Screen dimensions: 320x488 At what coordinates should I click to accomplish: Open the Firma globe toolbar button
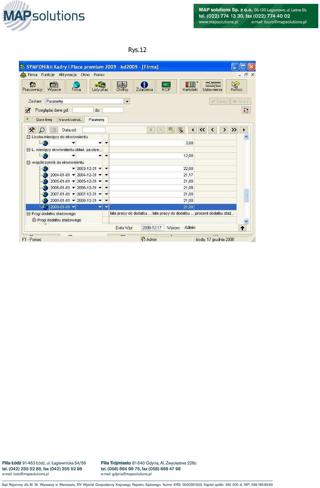click(x=76, y=86)
